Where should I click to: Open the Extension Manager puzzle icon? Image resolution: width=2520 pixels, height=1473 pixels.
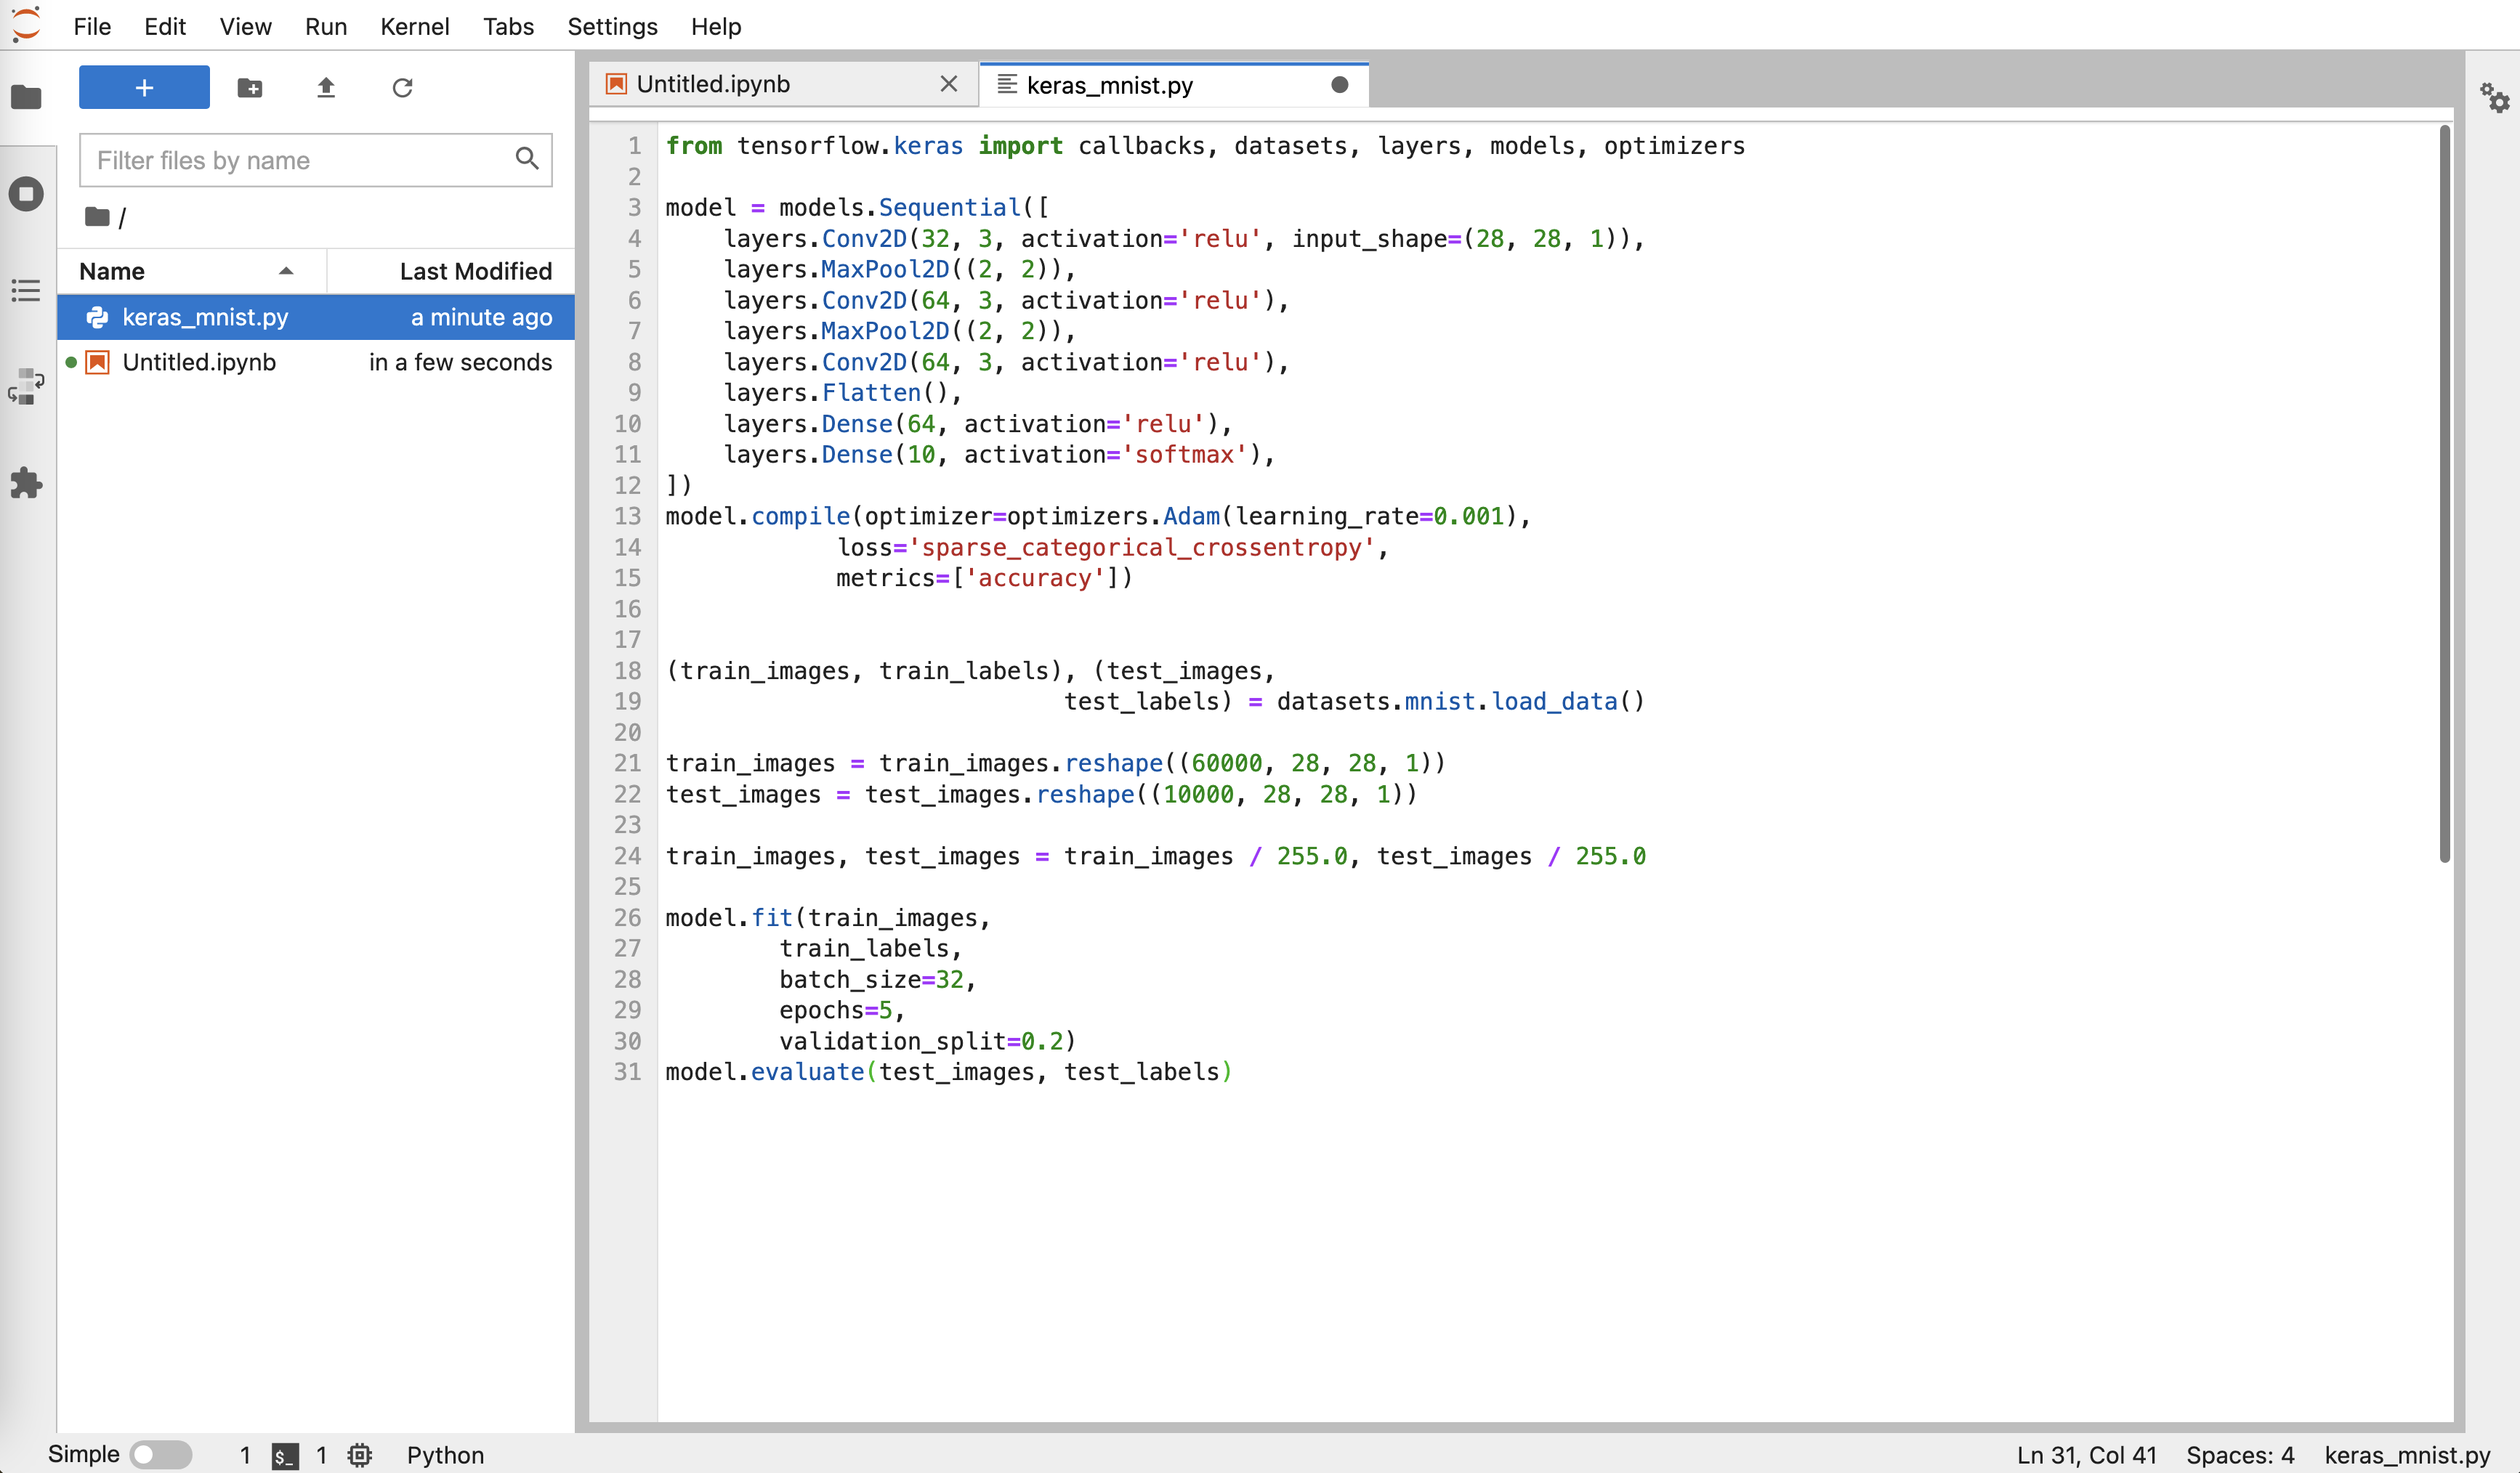[x=26, y=484]
